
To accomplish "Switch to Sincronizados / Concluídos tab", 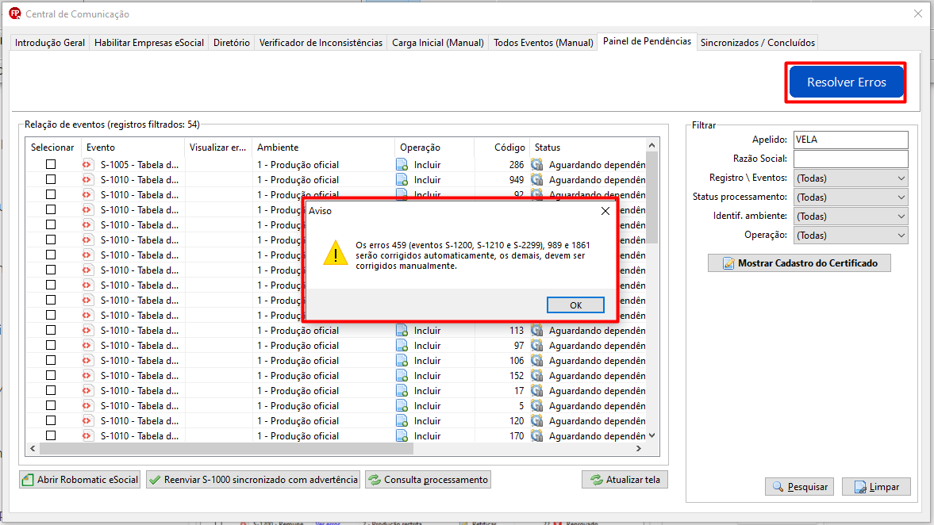I will coord(757,43).
